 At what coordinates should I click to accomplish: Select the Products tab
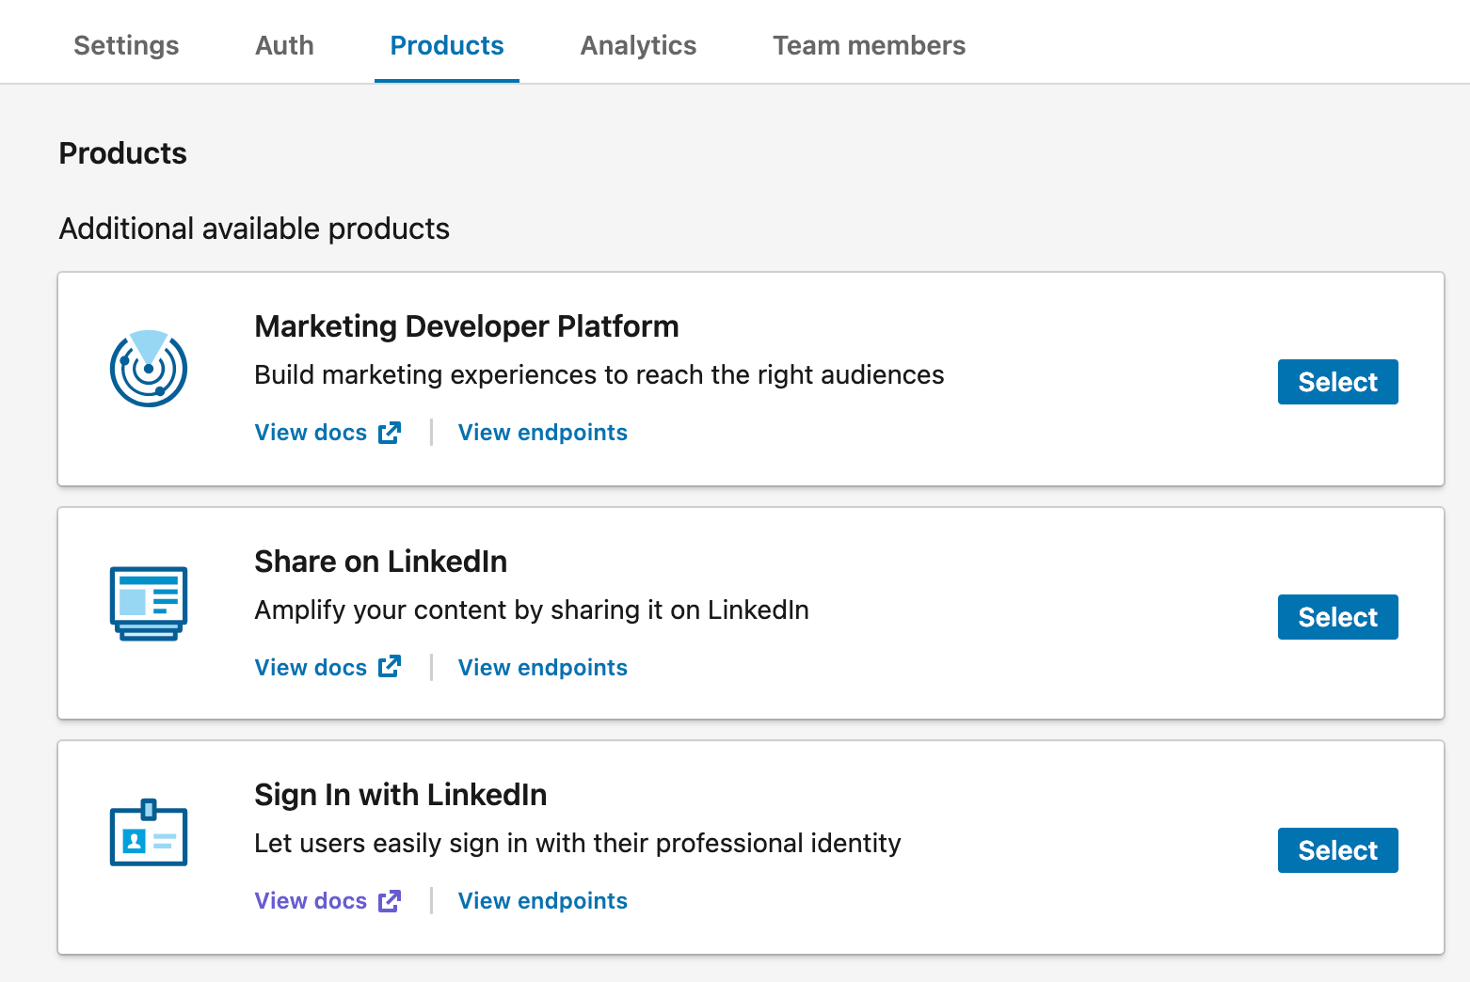447,45
